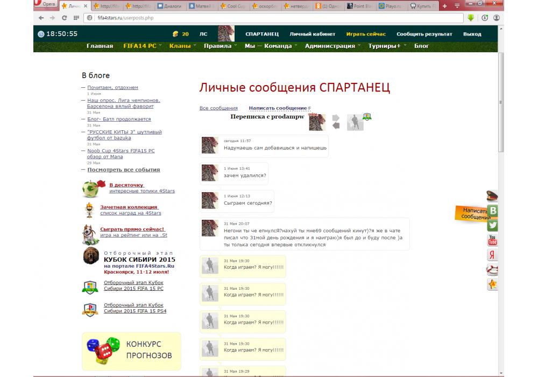
Task: Open the Opera menu button
Action: (46, 4)
